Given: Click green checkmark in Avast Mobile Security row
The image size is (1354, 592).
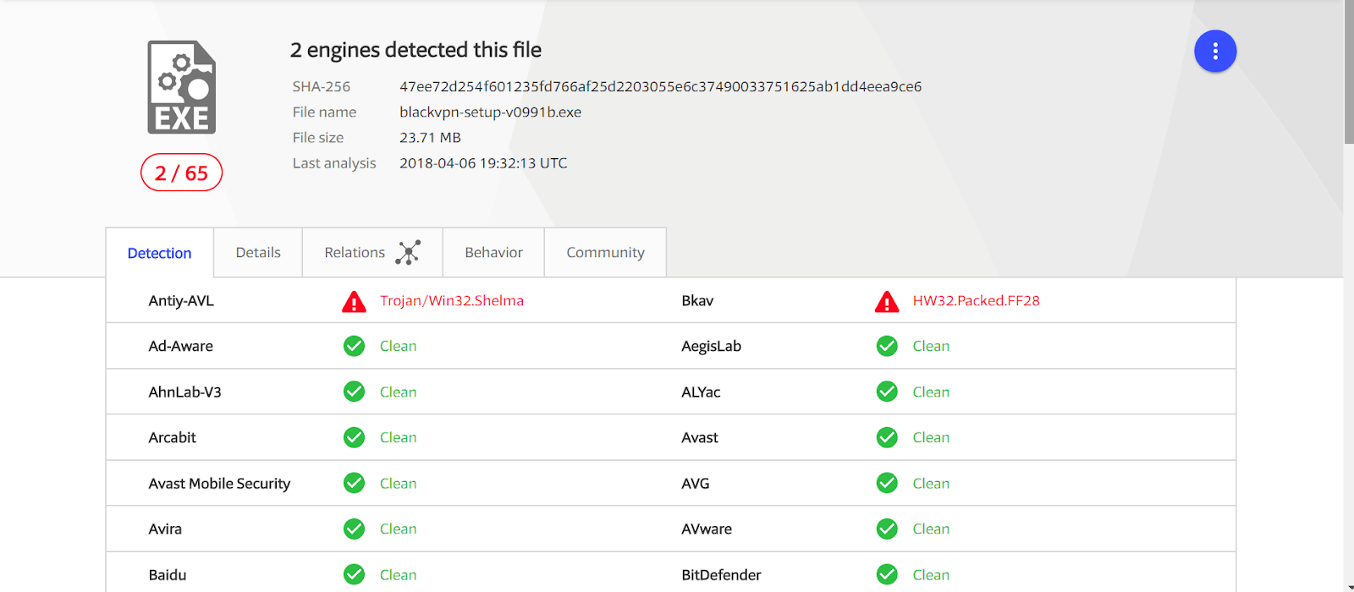Looking at the screenshot, I should pos(354,483).
